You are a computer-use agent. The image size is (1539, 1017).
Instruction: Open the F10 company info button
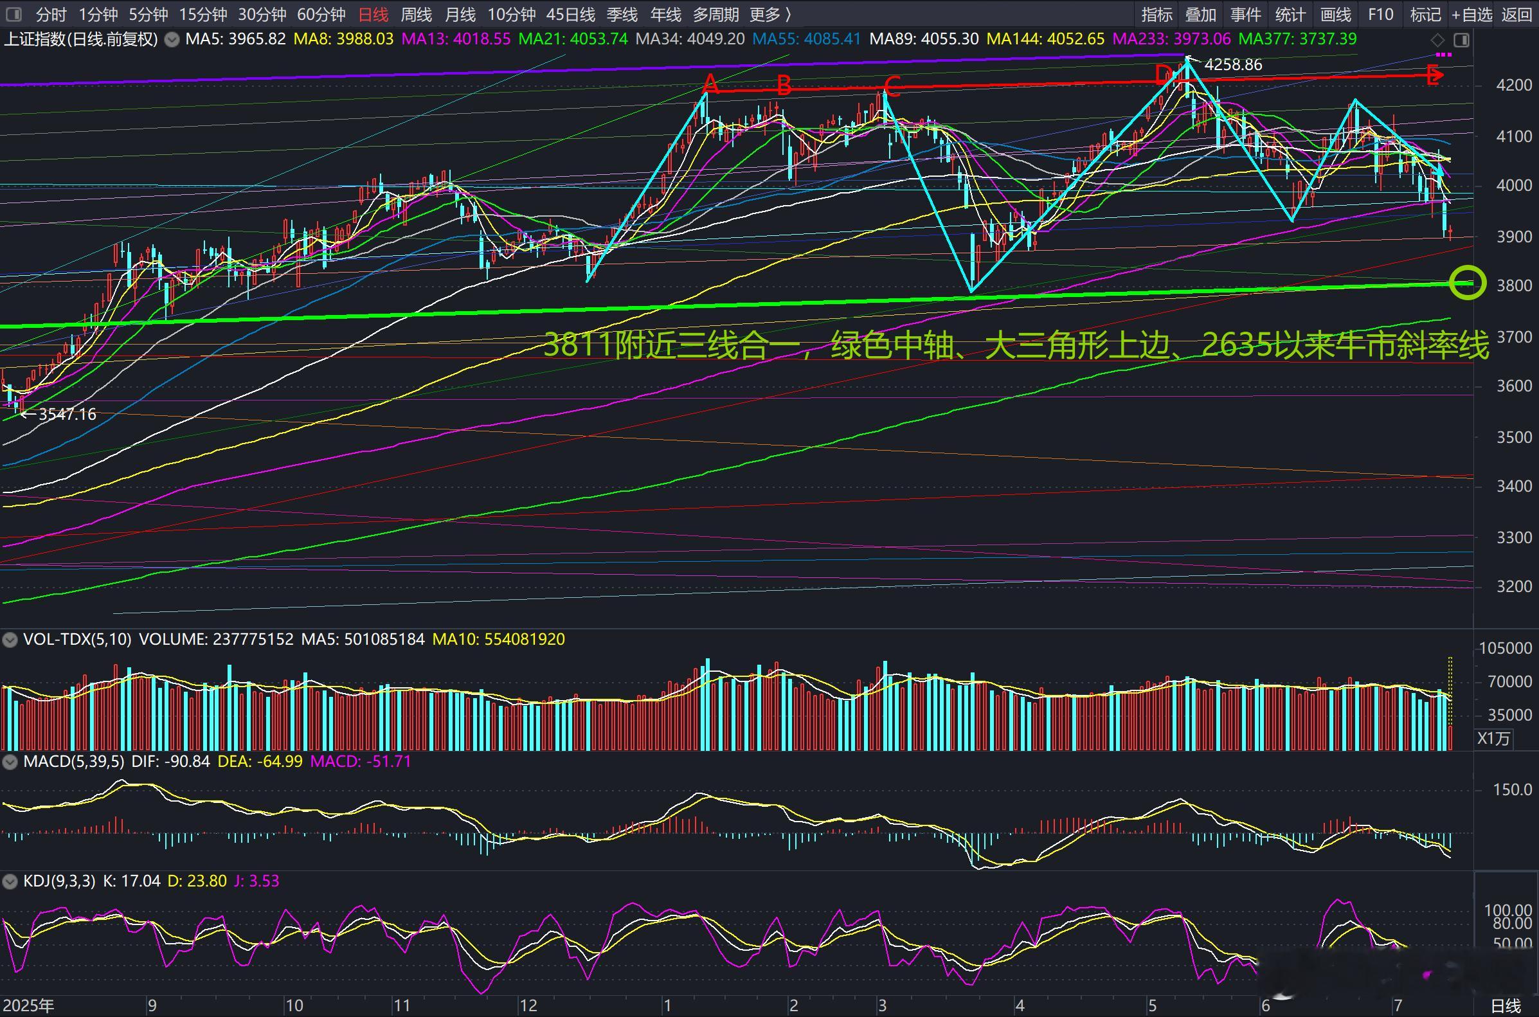1380,14
